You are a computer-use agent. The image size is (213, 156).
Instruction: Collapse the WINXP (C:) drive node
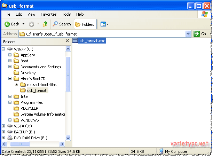point(3,49)
